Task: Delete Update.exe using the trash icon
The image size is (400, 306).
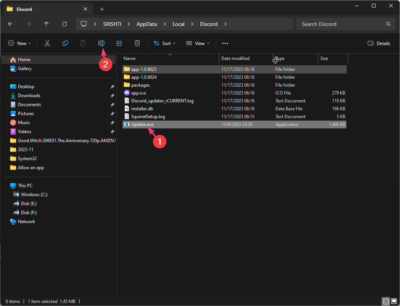Action: [x=137, y=43]
